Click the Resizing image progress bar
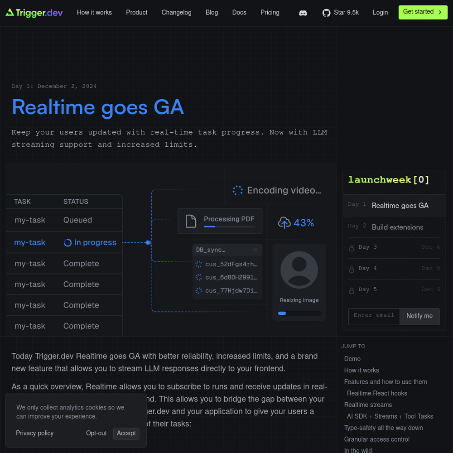453x453 pixels. pyautogui.click(x=299, y=313)
